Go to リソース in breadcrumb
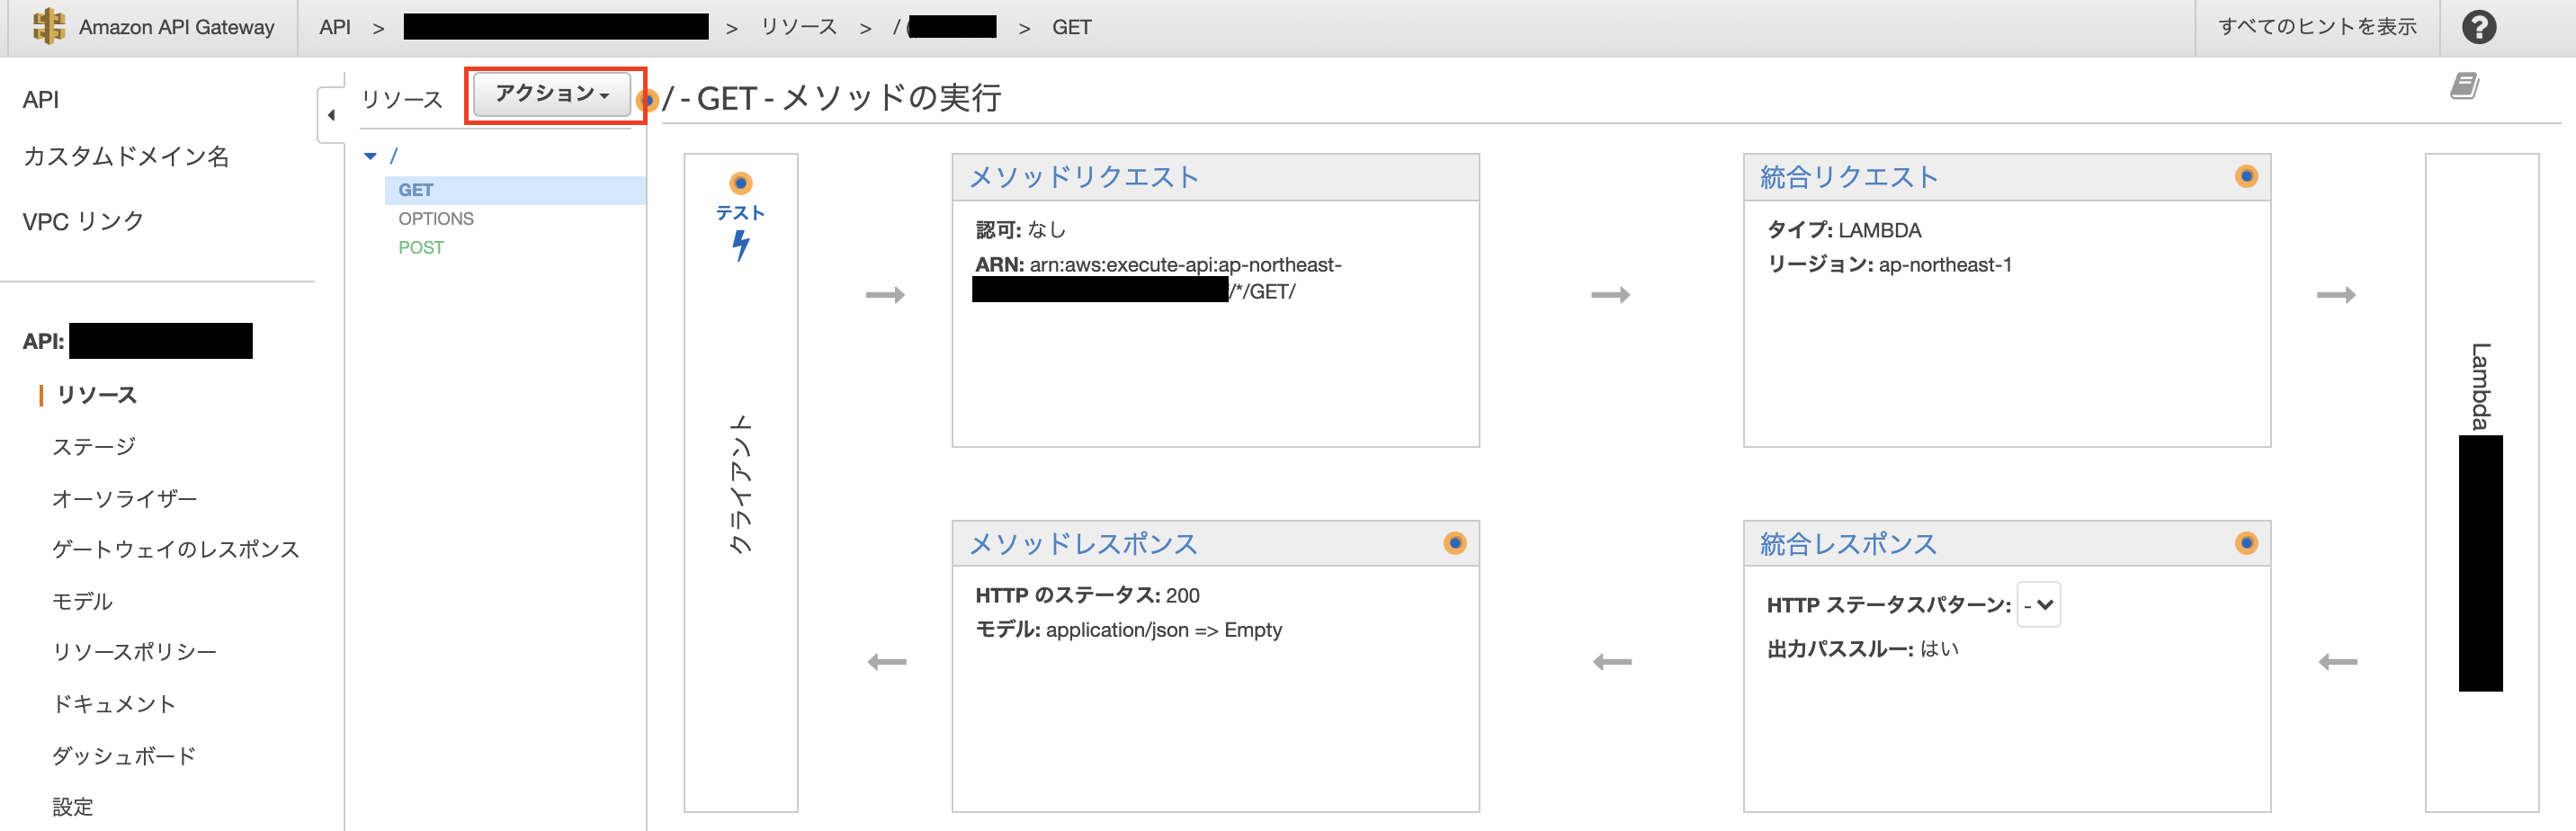The image size is (2576, 831). pos(799,27)
